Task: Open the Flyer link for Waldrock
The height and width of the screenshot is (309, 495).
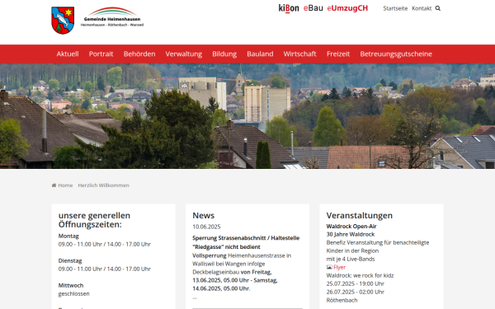Action: pos(339,267)
